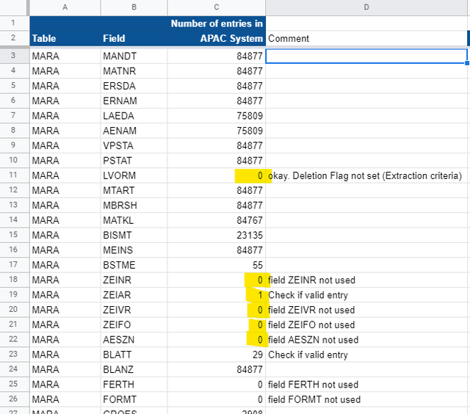Image resolution: width=470 pixels, height=414 pixels.
Task: Click the empty active comment cell for MANDT
Action: coord(366,56)
